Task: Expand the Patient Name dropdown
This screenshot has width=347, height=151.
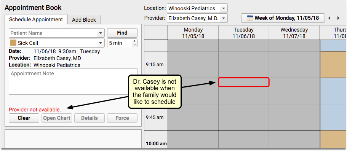Action: [x=101, y=33]
